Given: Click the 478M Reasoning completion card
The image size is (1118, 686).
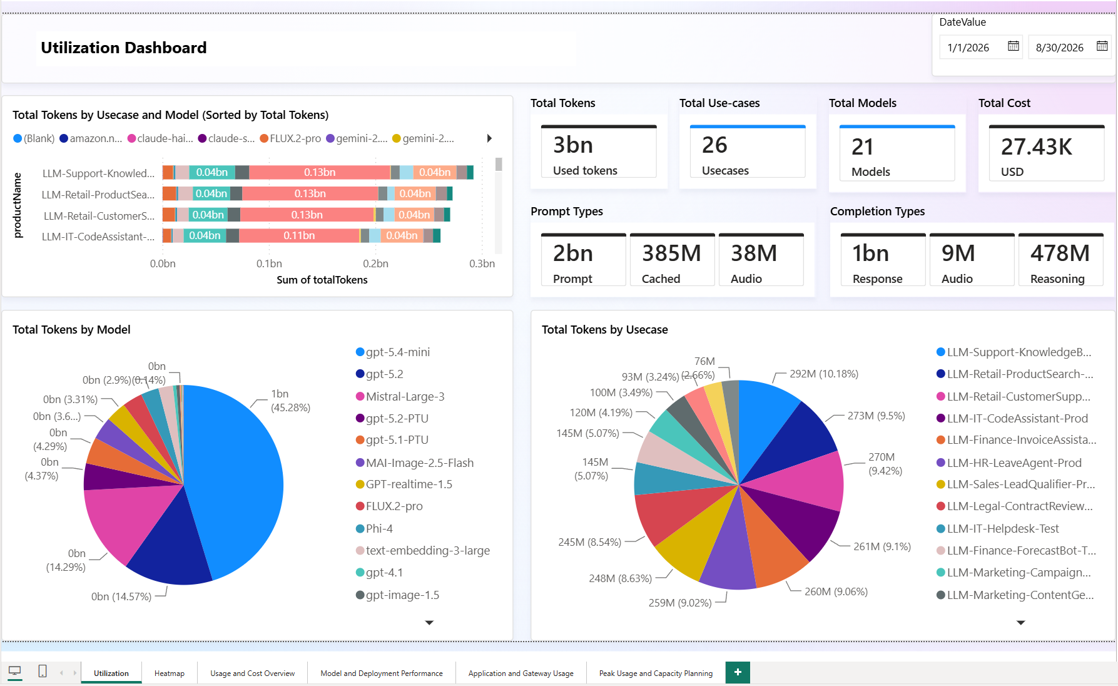Looking at the screenshot, I should [1060, 260].
